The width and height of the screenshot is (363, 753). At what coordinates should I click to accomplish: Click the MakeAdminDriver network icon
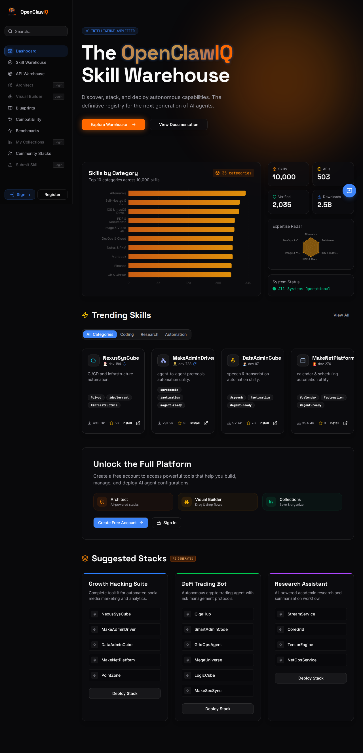coord(163,360)
